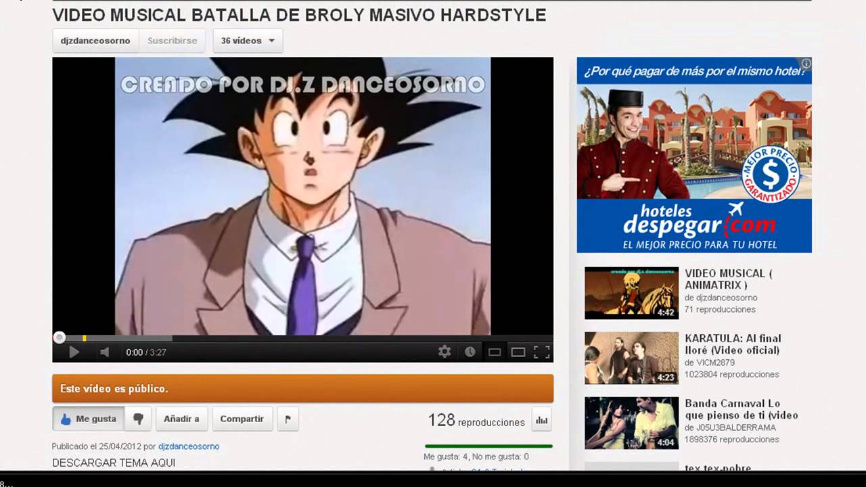Switch to the small player size icon
This screenshot has width=866, height=487.
(495, 352)
